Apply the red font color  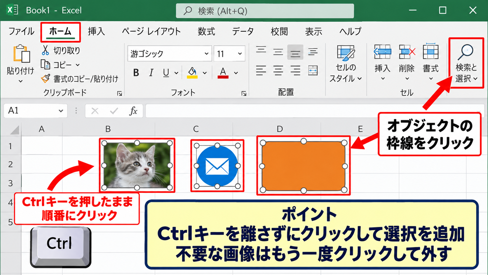[x=223, y=73]
